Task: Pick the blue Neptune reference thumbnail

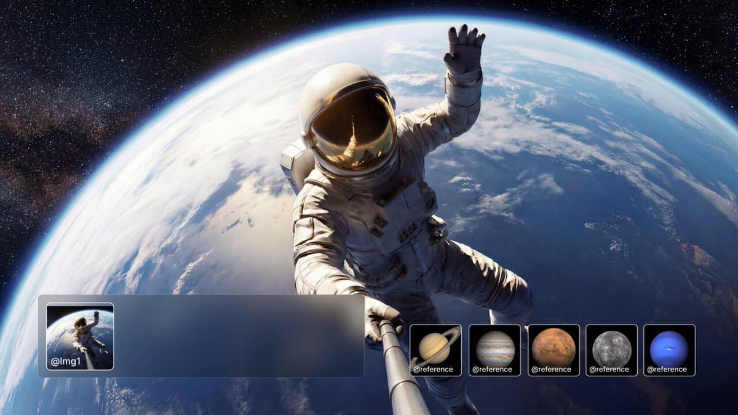Action: point(669,346)
